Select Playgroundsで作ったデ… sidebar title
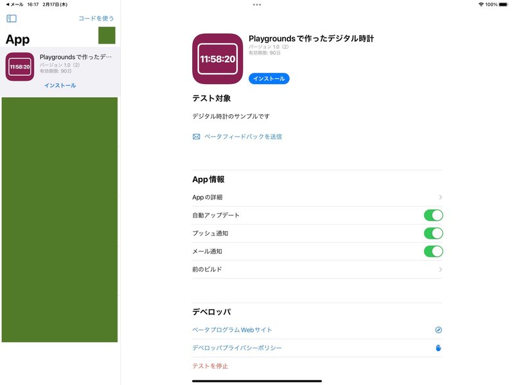 (76, 57)
